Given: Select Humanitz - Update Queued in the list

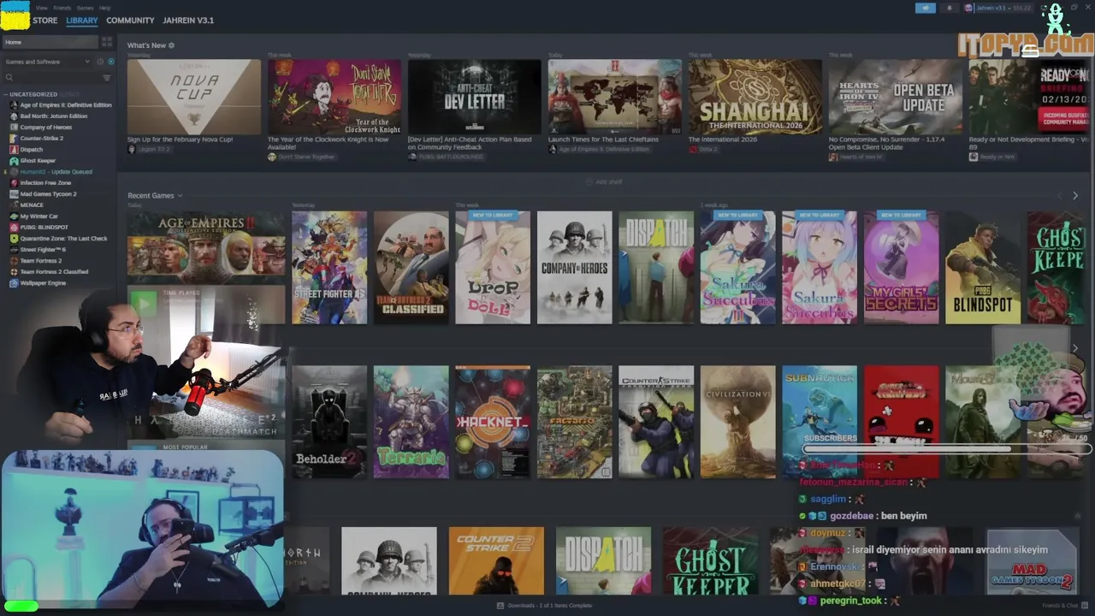Looking at the screenshot, I should pos(56,172).
